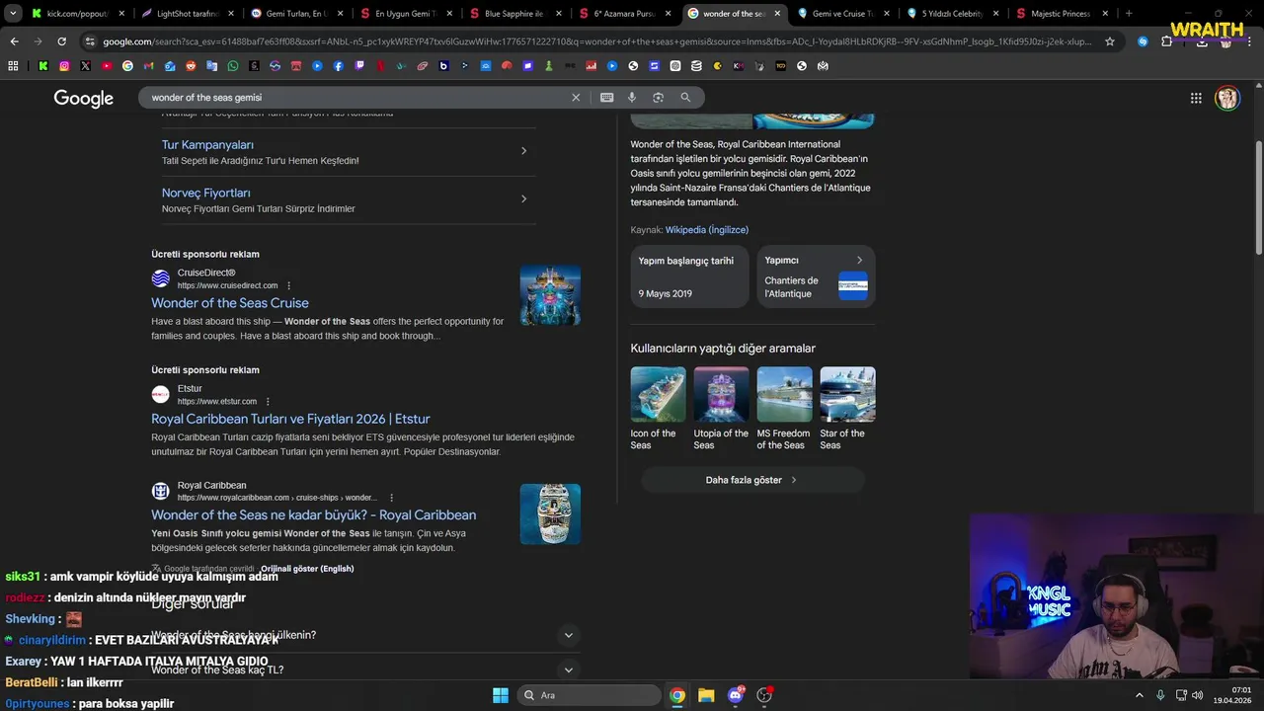Open the Twitch bookmark
Image resolution: width=1264 pixels, height=711 pixels.
pyautogui.click(x=359, y=66)
